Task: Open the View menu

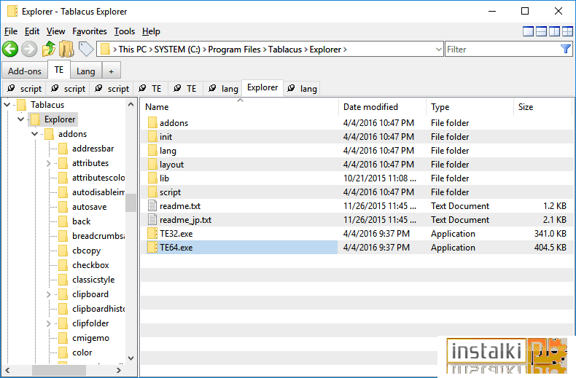Action: point(55,31)
